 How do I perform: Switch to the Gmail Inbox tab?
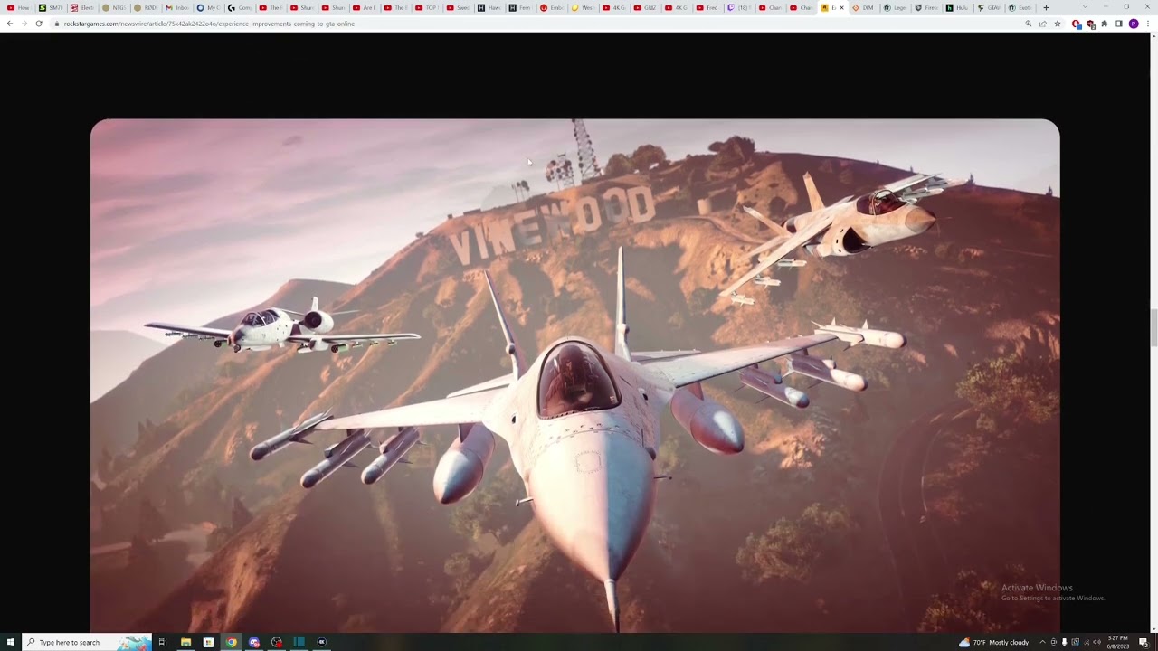click(x=176, y=7)
